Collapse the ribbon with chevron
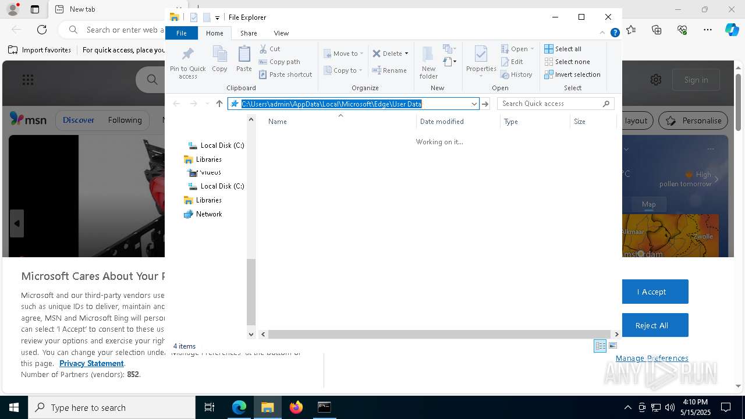 602,33
